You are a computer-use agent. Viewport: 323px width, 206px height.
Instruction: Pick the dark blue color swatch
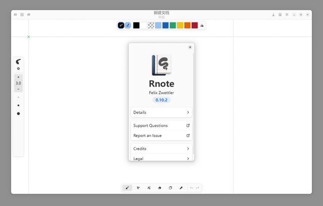point(166,25)
